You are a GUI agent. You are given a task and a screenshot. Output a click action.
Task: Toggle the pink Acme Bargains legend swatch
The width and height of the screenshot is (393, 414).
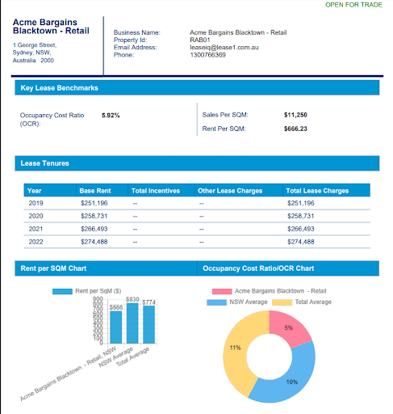(222, 291)
